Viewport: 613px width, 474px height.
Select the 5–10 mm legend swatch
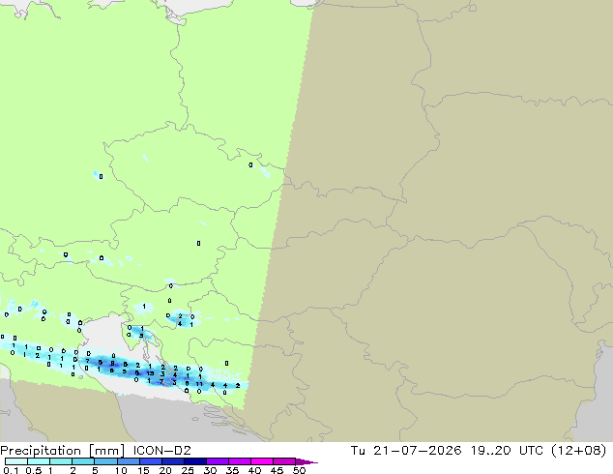point(105,461)
